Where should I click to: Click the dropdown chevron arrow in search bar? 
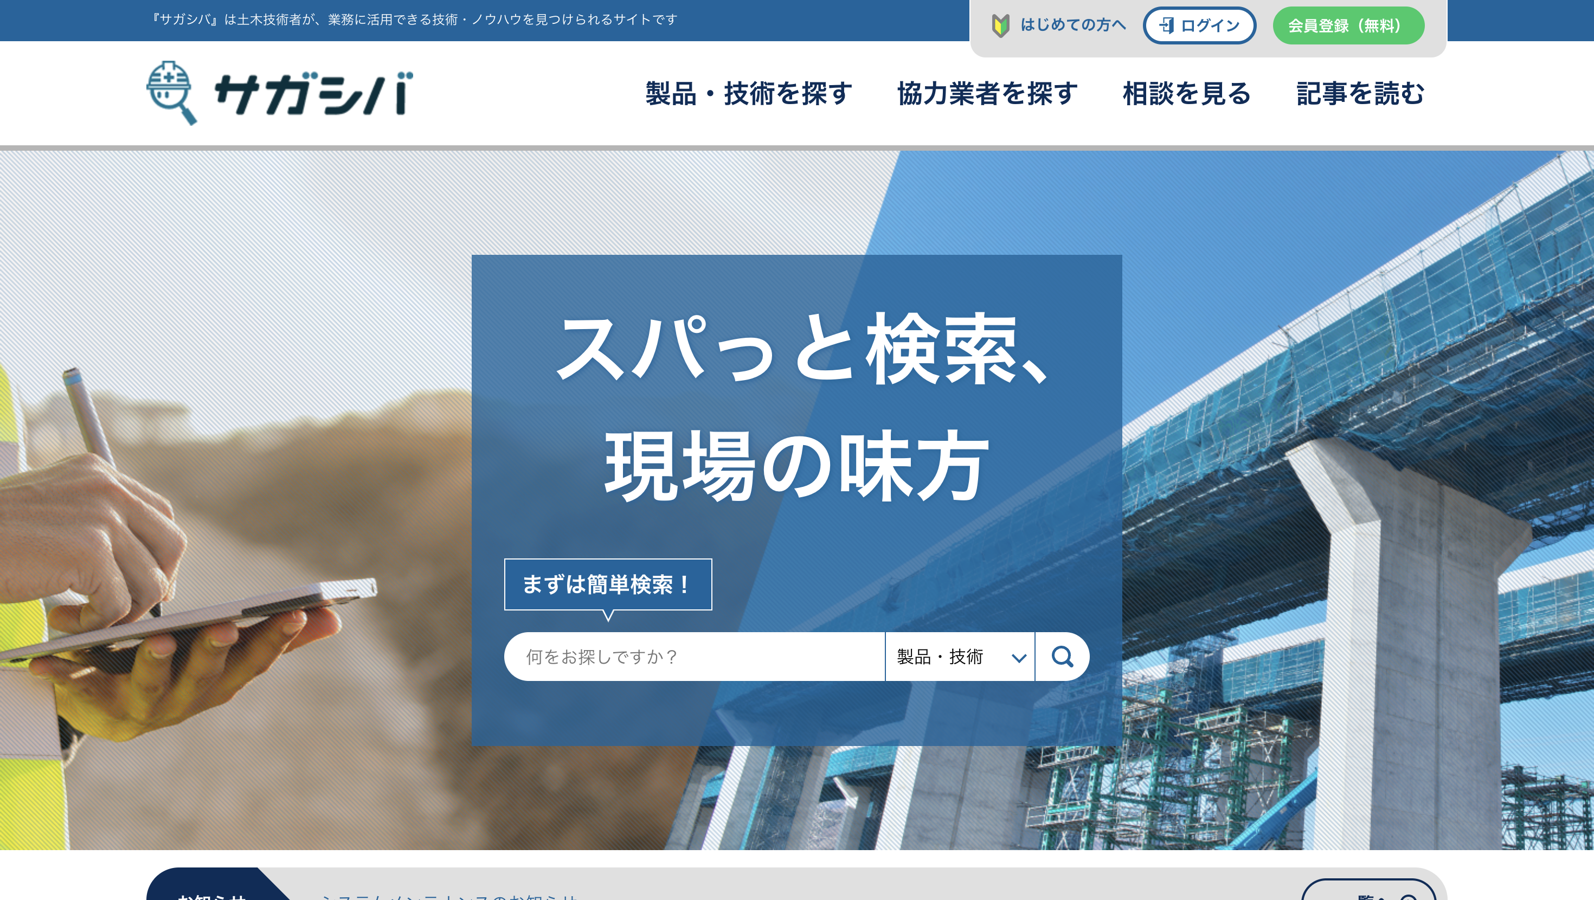tap(1019, 658)
